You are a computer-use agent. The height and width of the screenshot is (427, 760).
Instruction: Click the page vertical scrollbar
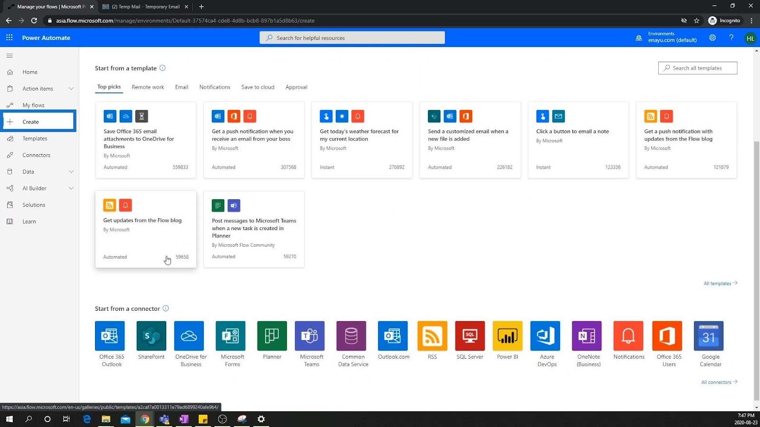pyautogui.click(x=756, y=270)
